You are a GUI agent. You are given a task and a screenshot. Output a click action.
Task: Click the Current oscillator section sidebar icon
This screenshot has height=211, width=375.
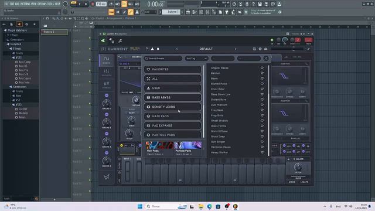pyautogui.click(x=107, y=60)
